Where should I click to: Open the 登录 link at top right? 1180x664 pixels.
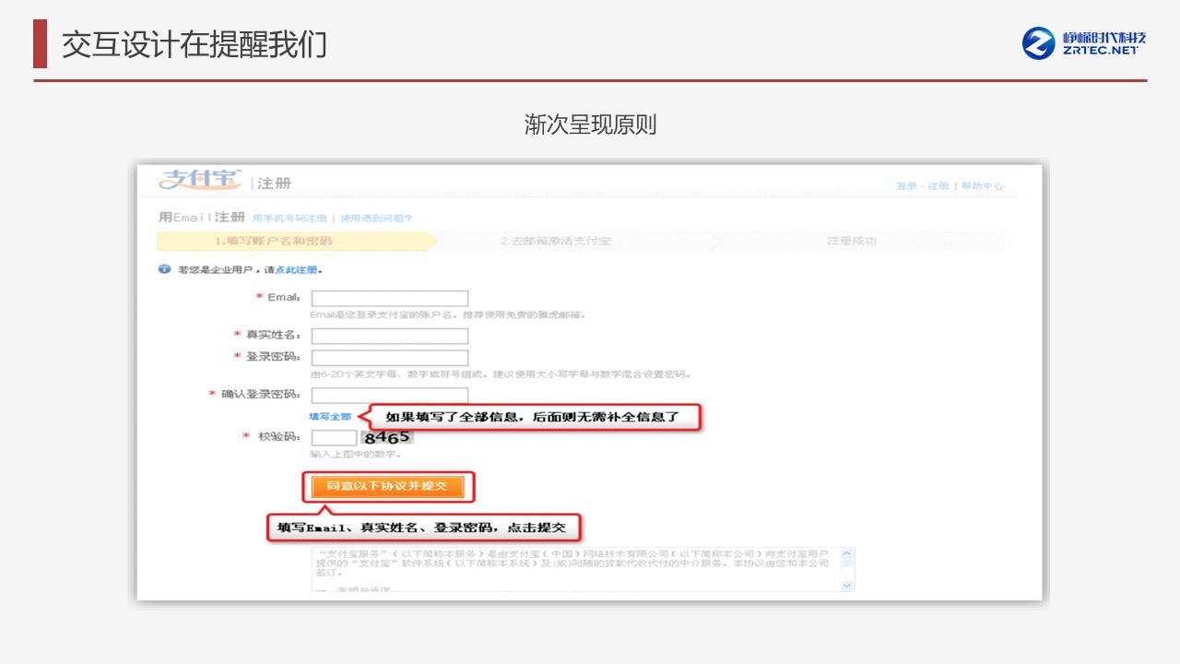tap(906, 186)
